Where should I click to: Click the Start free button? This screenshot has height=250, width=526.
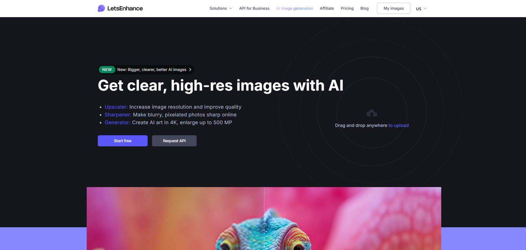coord(123,141)
